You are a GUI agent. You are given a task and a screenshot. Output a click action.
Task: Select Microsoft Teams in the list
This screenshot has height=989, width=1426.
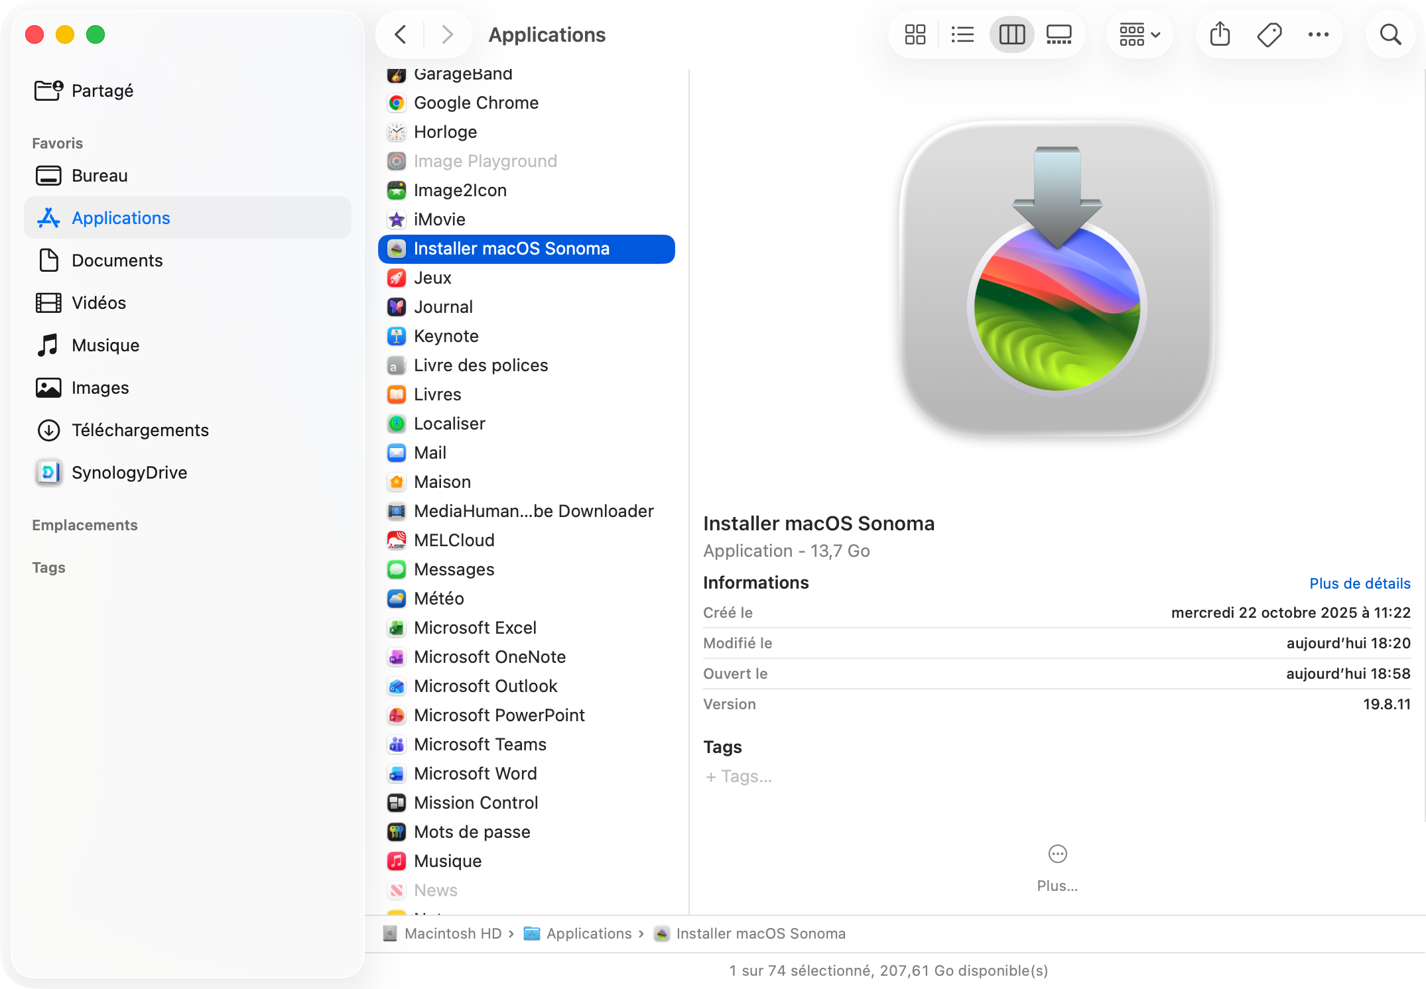[480, 744]
